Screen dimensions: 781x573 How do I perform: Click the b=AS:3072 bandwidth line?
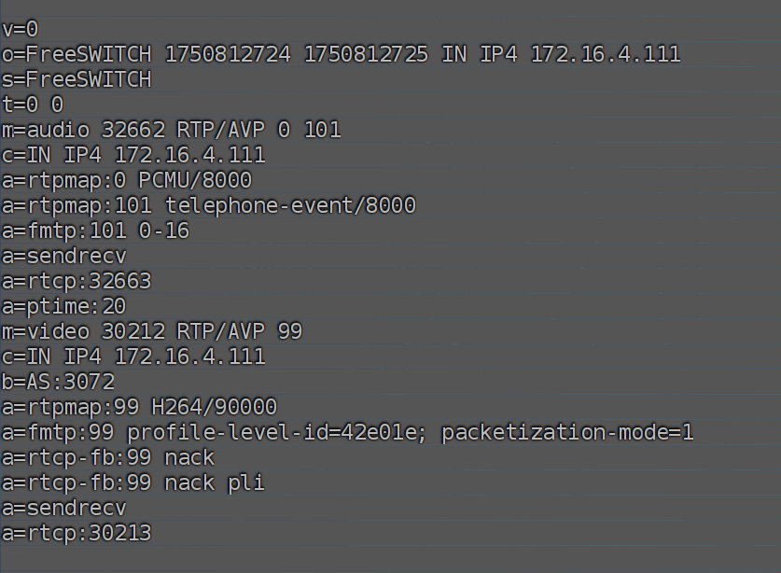coord(58,382)
